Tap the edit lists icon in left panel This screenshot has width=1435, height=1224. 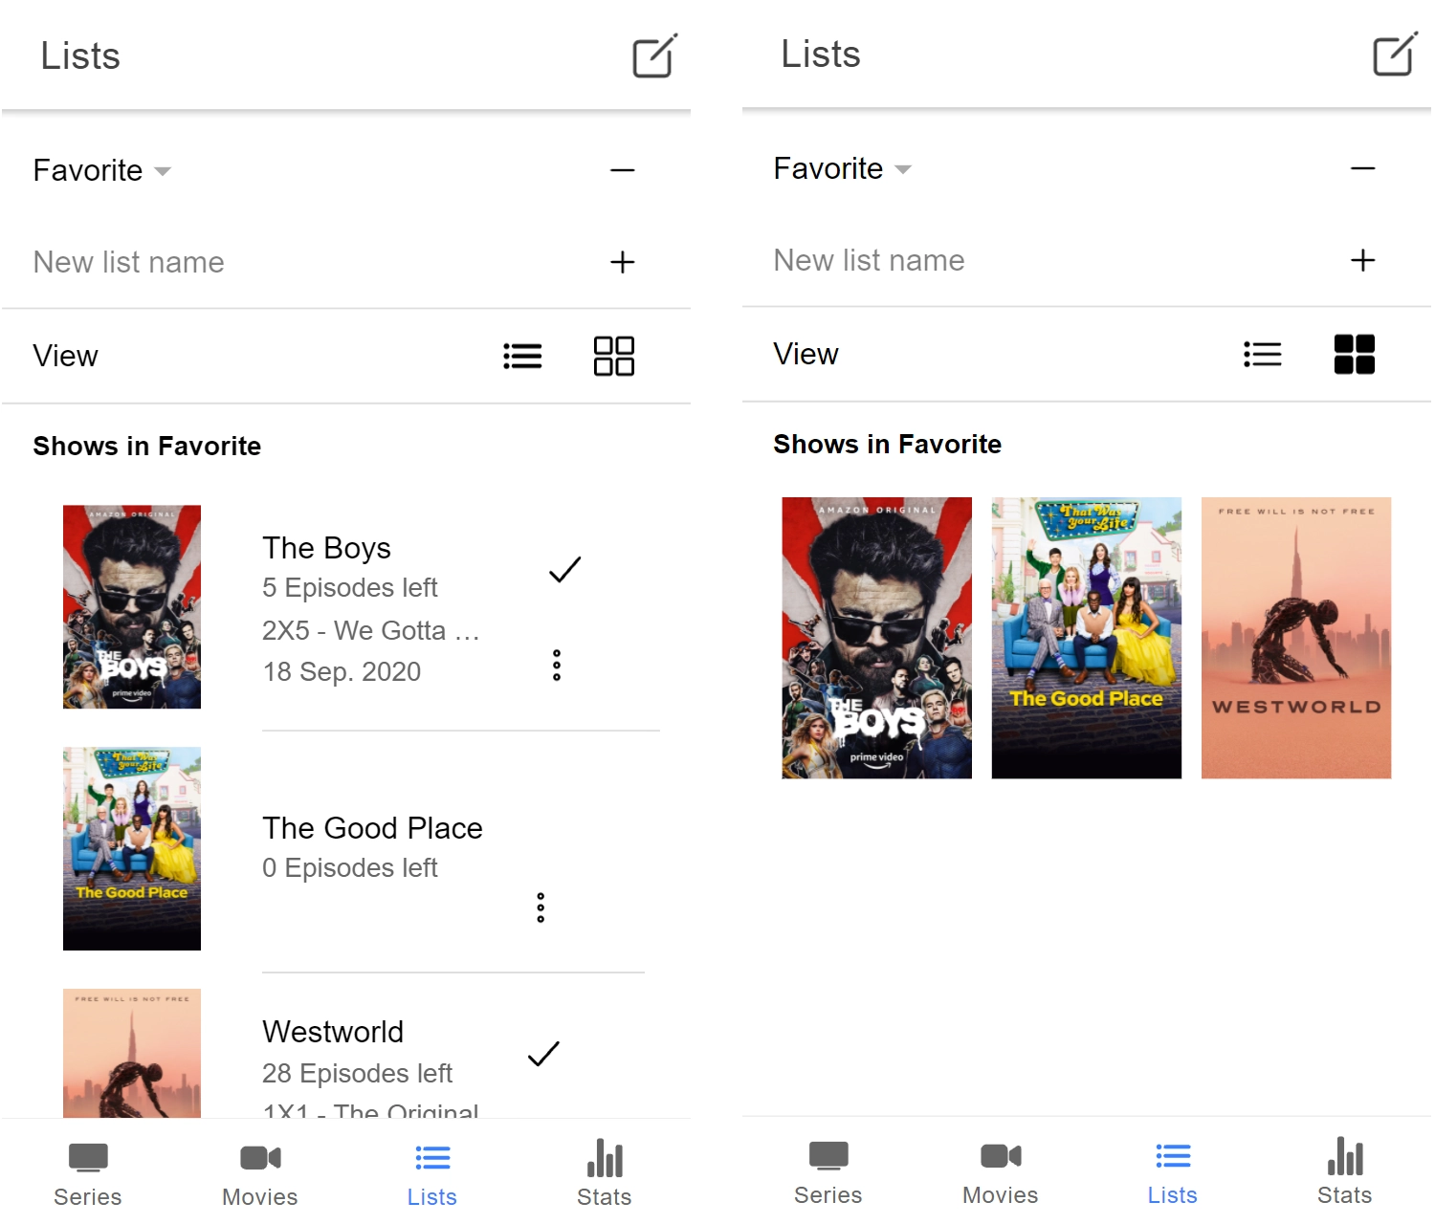654,56
